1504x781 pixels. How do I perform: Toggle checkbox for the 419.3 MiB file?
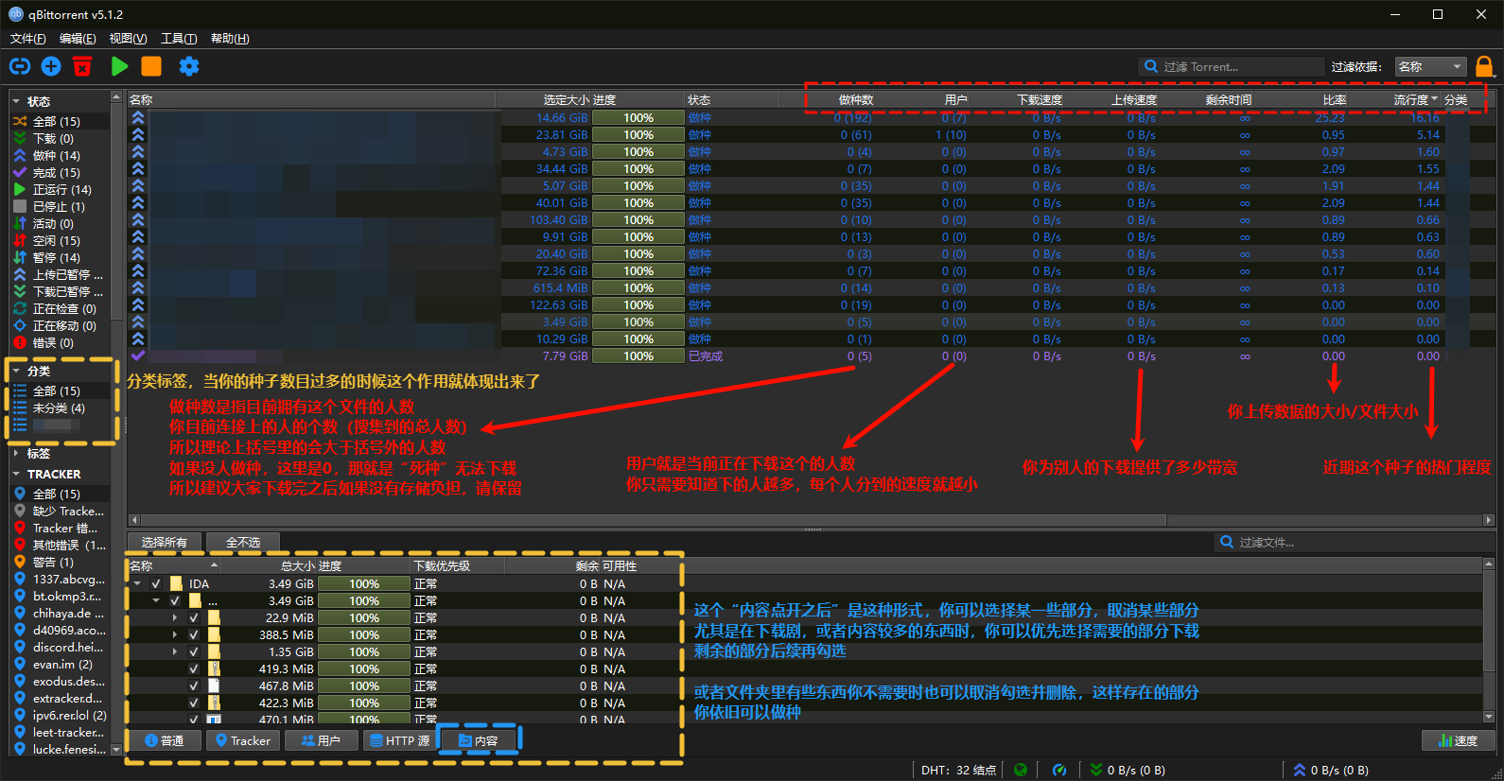coord(194,668)
